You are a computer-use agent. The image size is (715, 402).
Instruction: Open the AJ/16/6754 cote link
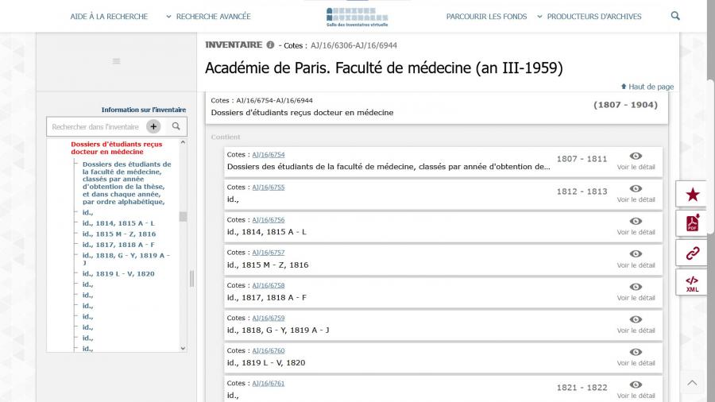pyautogui.click(x=269, y=154)
